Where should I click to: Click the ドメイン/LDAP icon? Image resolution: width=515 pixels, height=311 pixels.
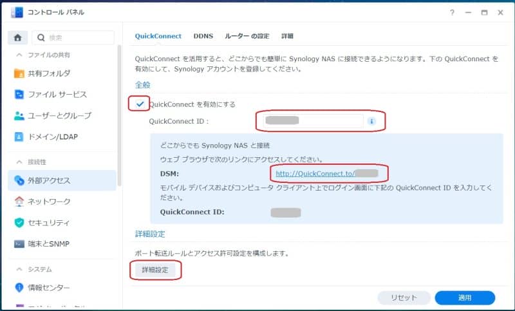[19, 137]
